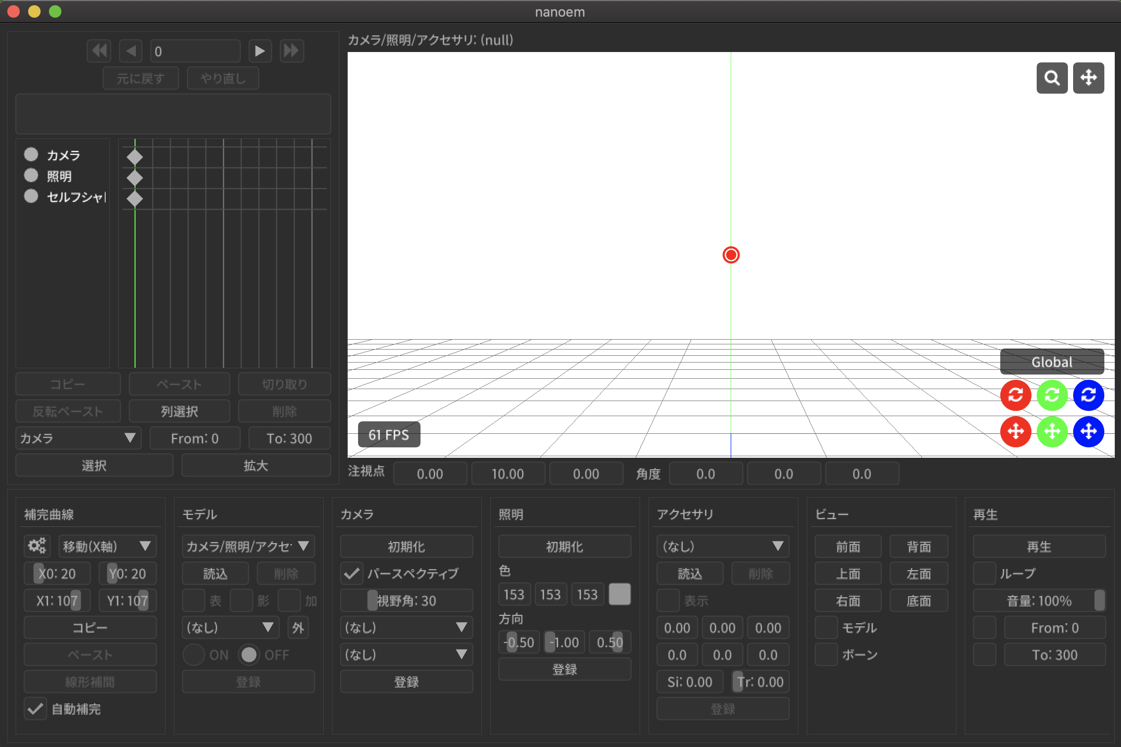This screenshot has width=1121, height=747.
Task: Jump to first frame with rewind icon
Action: [x=99, y=51]
